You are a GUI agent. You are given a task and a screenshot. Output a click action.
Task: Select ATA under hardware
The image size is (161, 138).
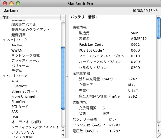(15, 81)
